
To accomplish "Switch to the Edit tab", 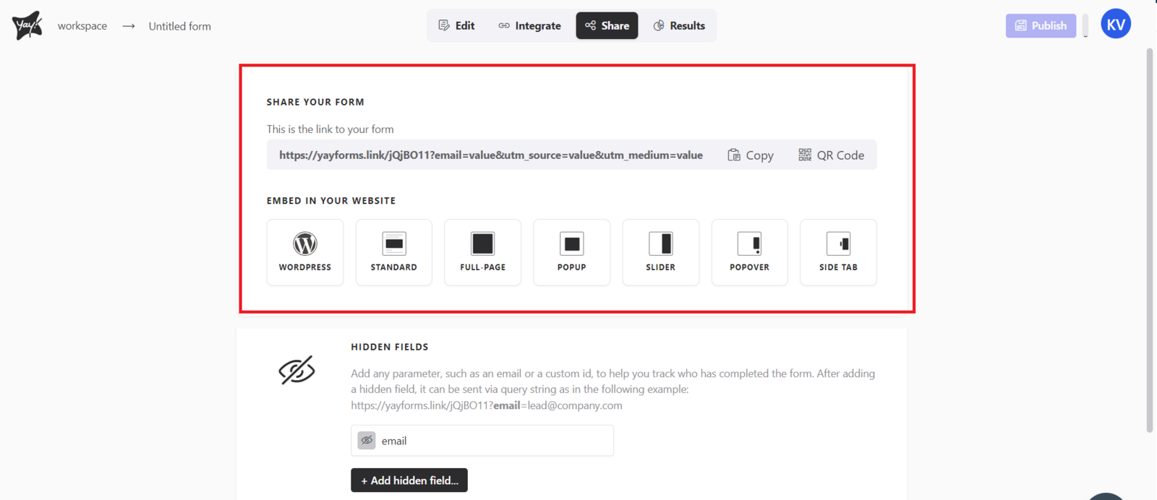I will click(x=457, y=26).
